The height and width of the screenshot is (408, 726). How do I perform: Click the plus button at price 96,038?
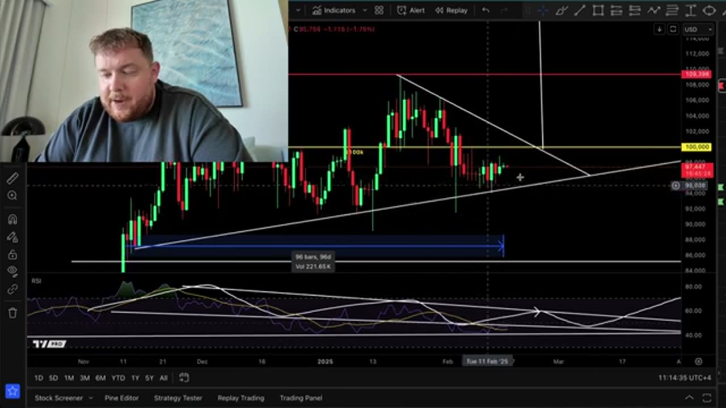point(676,185)
